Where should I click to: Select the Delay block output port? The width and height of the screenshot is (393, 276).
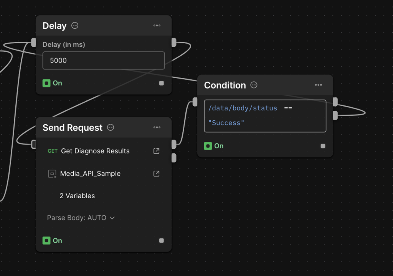174,42
